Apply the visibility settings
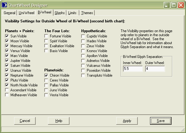Image resolution: width=186 pixels, height=133 pixels. [x=127, y=121]
